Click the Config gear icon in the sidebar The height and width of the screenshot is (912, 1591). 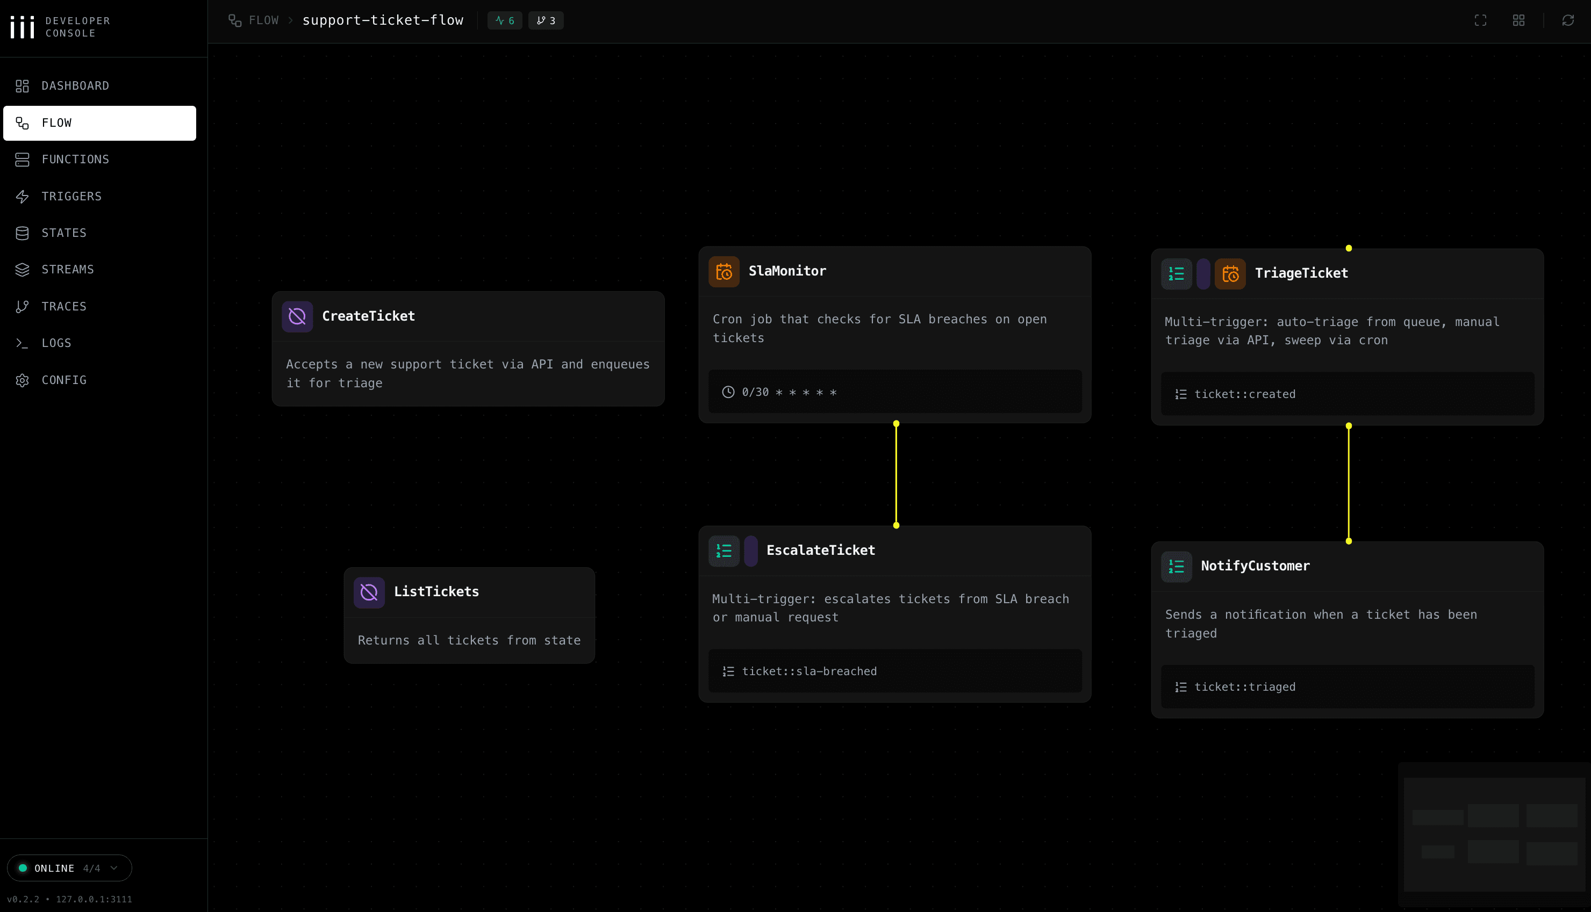click(x=23, y=380)
